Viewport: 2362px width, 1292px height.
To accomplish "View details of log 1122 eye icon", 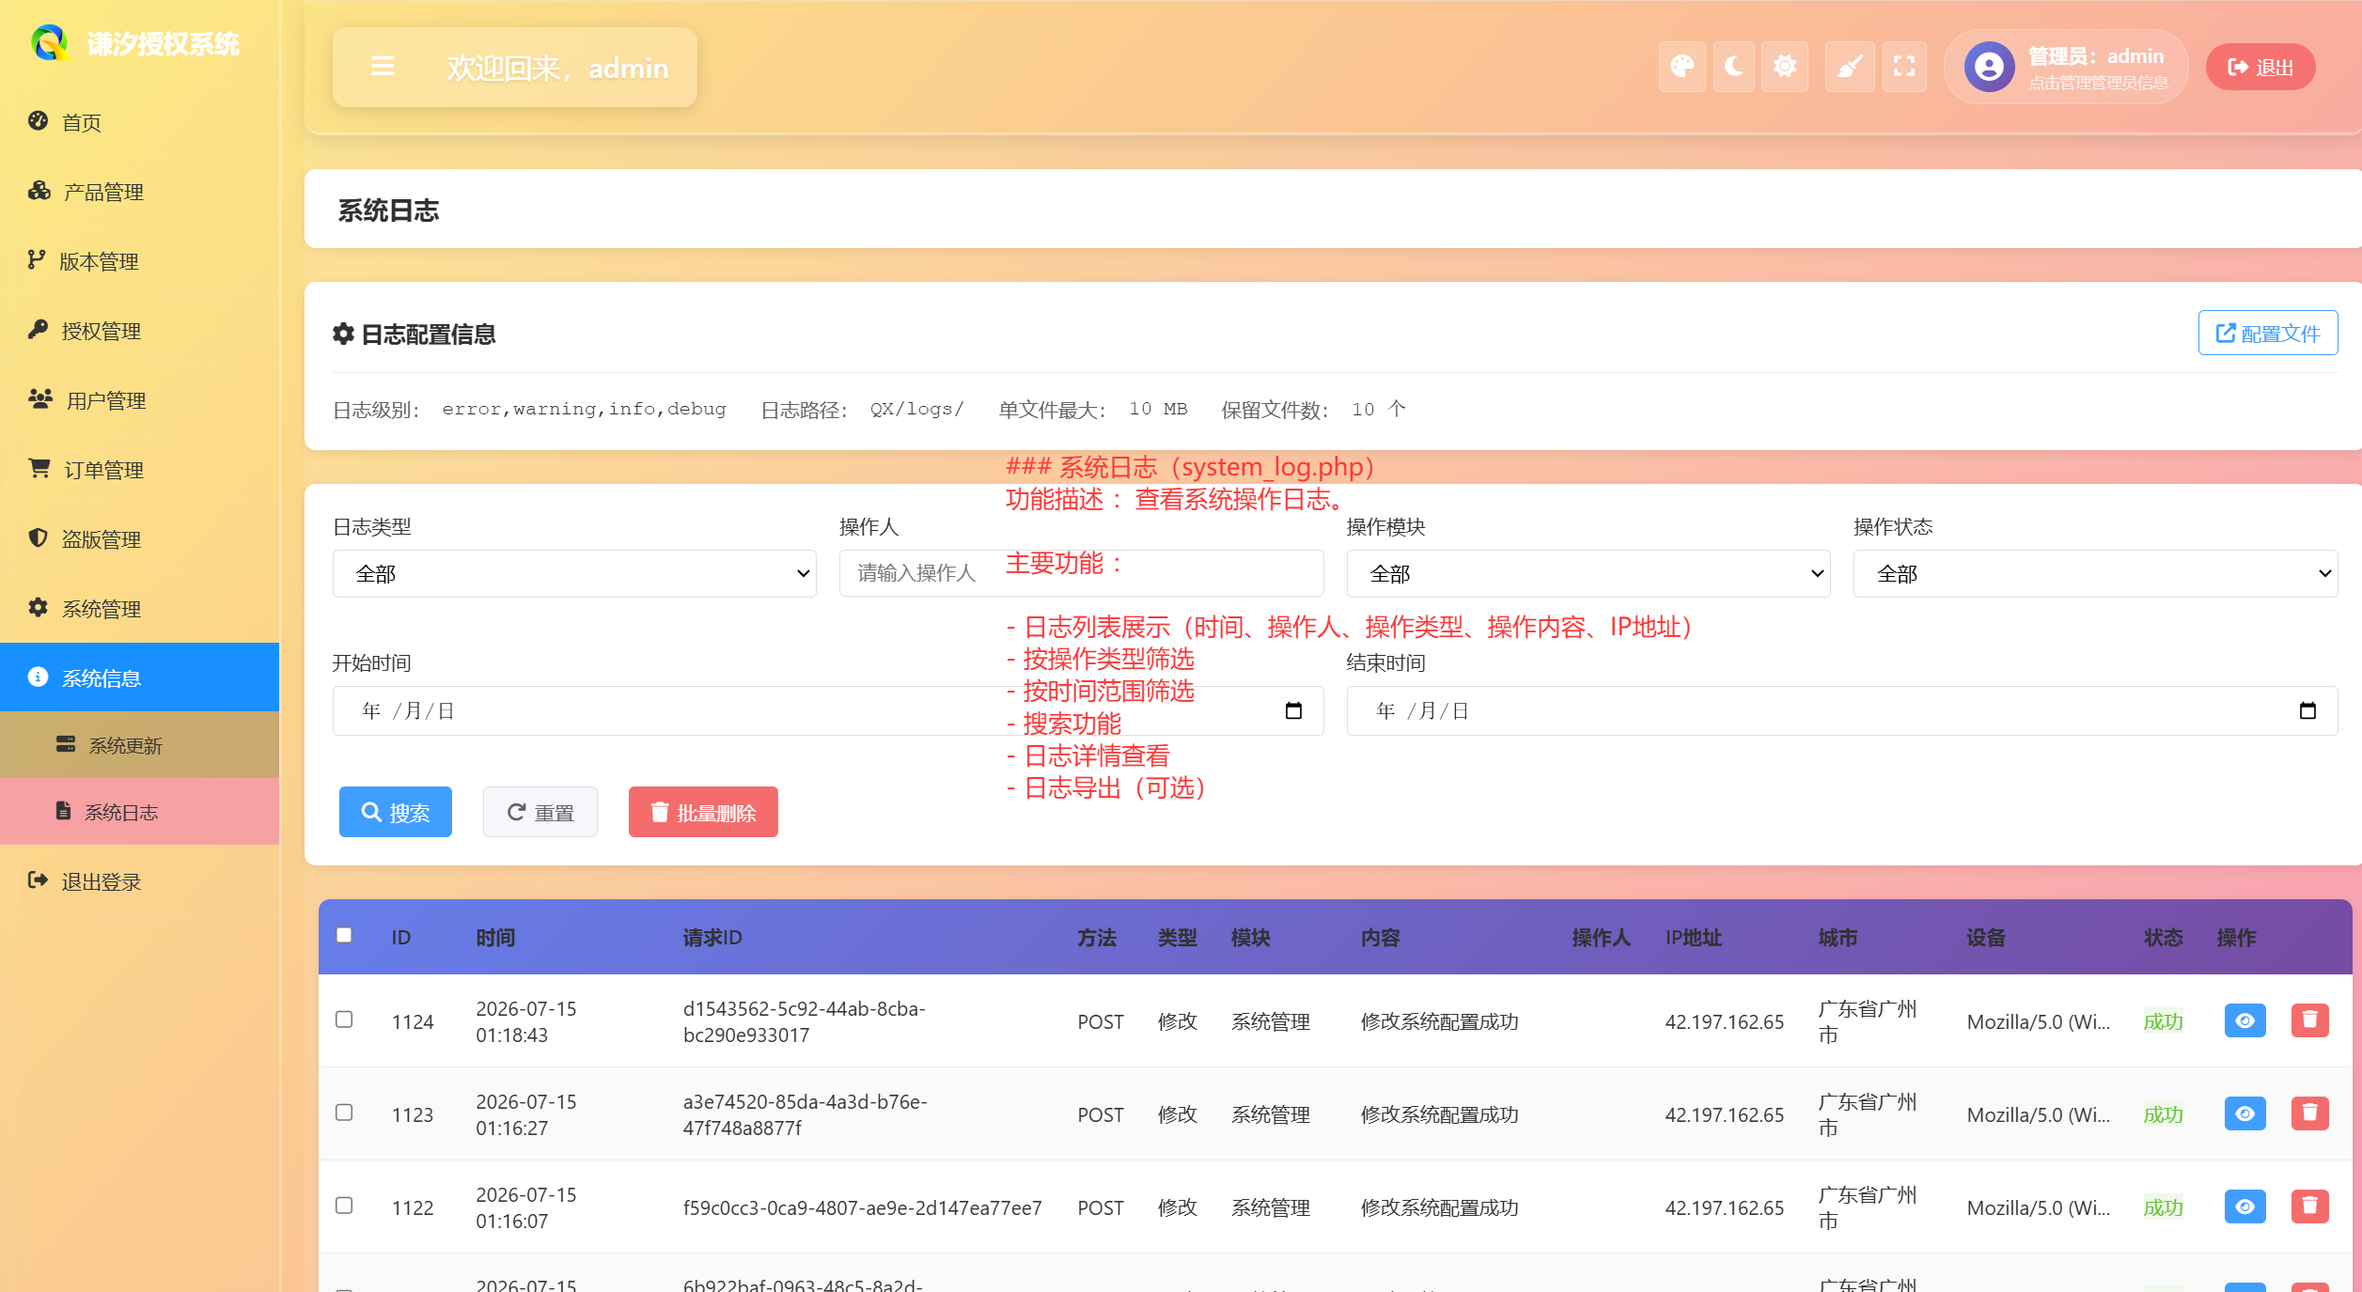I will (2245, 1206).
